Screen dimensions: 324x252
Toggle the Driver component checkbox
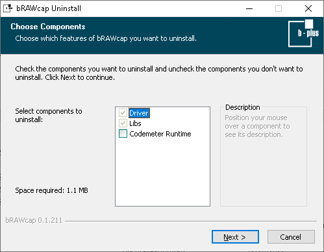(x=123, y=113)
